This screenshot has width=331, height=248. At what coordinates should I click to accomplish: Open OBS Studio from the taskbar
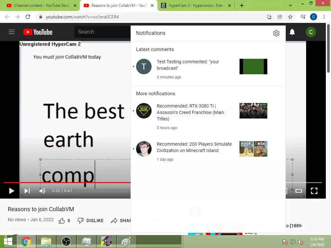pos(66,242)
